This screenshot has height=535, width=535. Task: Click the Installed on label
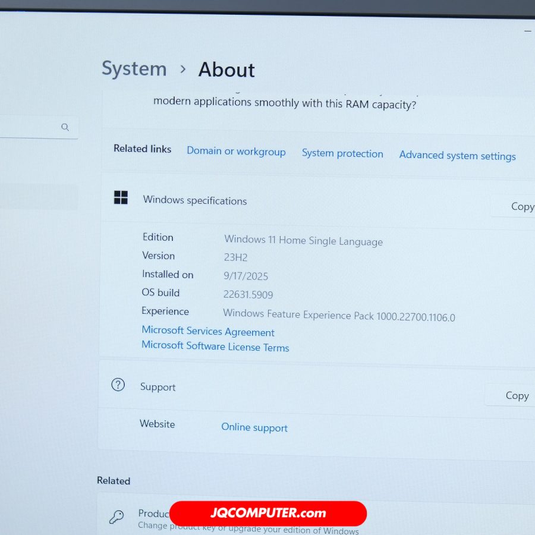tap(168, 274)
